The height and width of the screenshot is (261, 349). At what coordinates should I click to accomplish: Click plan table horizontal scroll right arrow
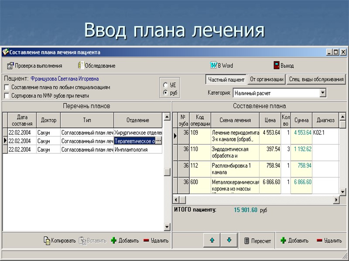point(336,200)
